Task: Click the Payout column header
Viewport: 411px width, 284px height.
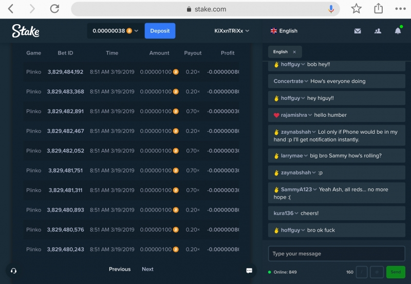Action: (193, 53)
